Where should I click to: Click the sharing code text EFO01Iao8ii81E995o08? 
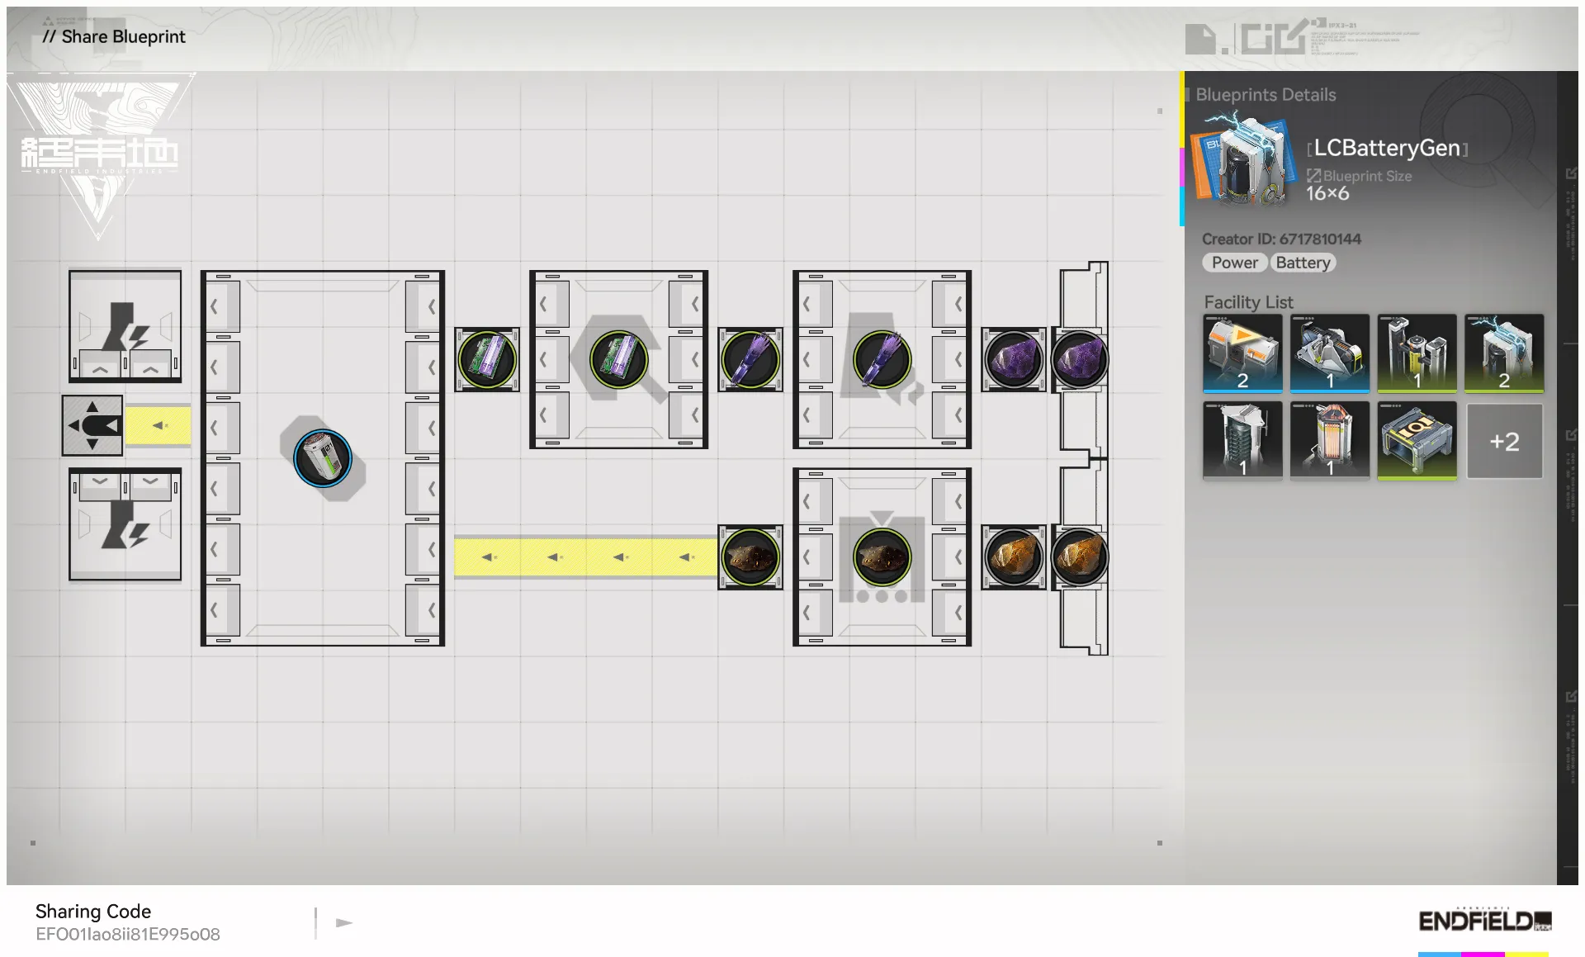tap(128, 934)
